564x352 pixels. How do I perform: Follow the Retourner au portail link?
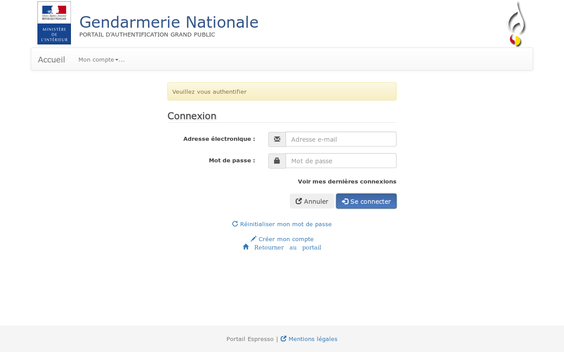[x=282, y=247]
